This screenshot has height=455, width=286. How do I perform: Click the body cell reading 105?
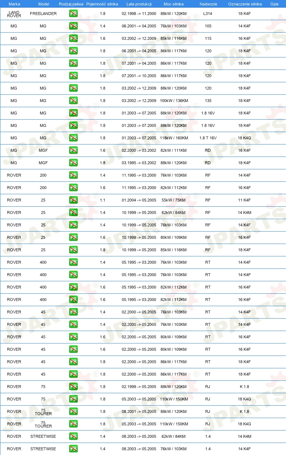click(x=208, y=26)
